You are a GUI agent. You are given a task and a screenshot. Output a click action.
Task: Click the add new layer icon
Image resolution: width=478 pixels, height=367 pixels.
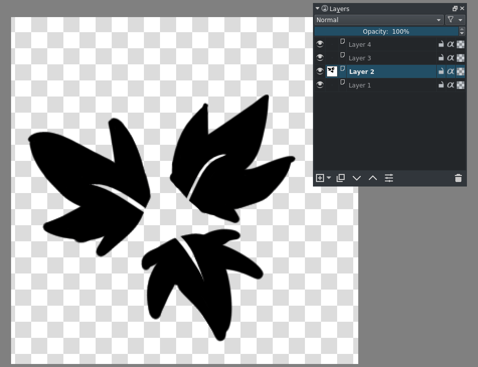coord(320,178)
